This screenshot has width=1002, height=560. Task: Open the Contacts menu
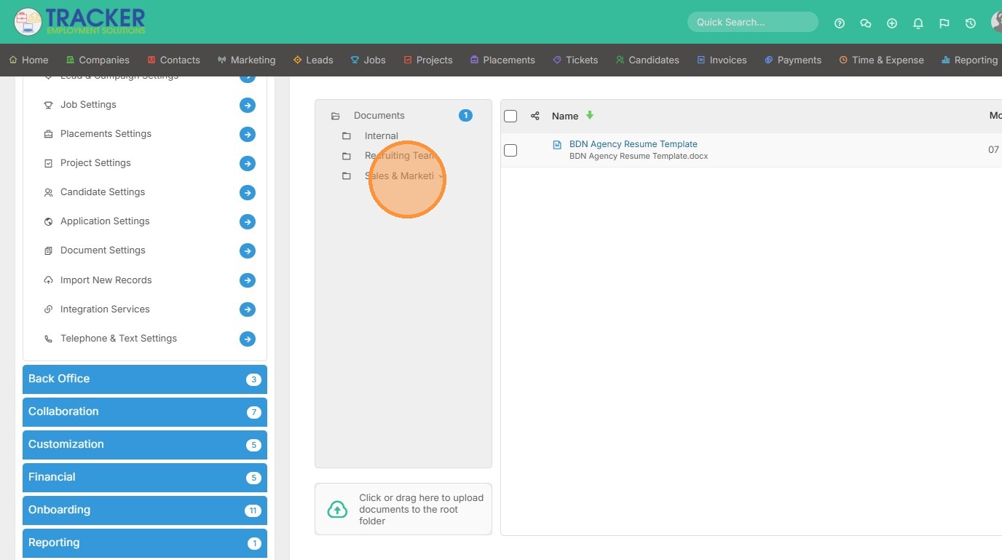(173, 60)
